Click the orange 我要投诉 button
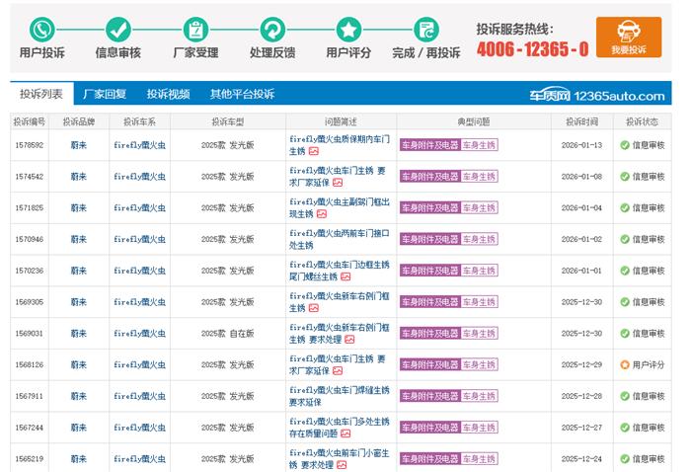The height and width of the screenshot is (472, 691). tap(628, 37)
